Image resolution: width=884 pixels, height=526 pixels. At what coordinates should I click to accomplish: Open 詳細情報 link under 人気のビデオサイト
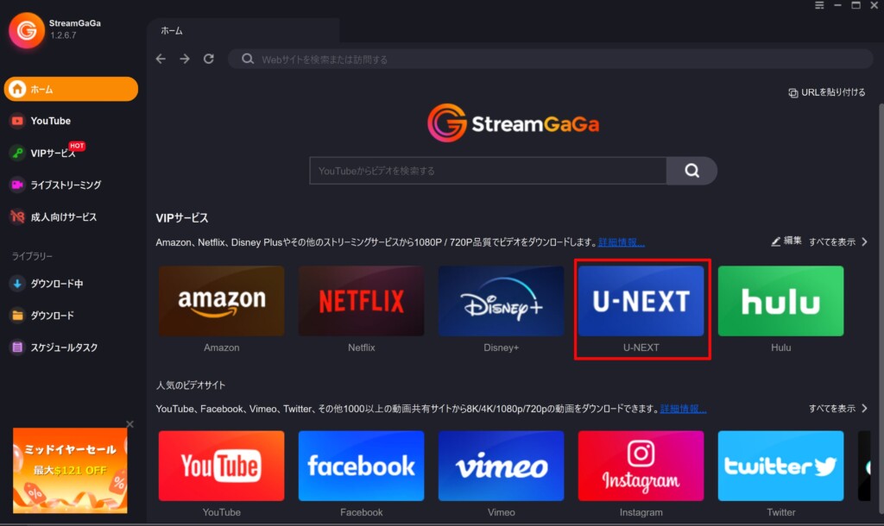coord(684,409)
